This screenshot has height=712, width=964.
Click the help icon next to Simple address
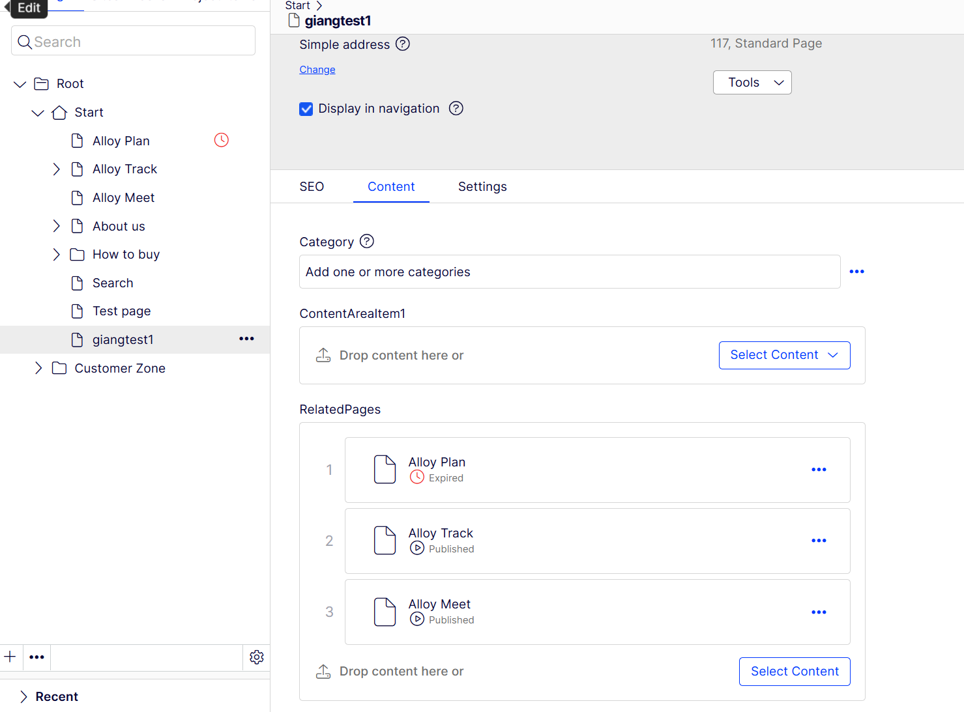coord(403,44)
